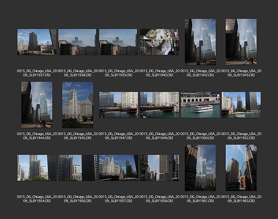Click filename label ending 5L8Y1950.CR2
This screenshot has height=219, width=278.
[200, 136]
